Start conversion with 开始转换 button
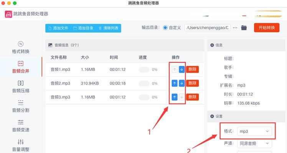The width and height of the screenshot is (287, 153). point(267,28)
